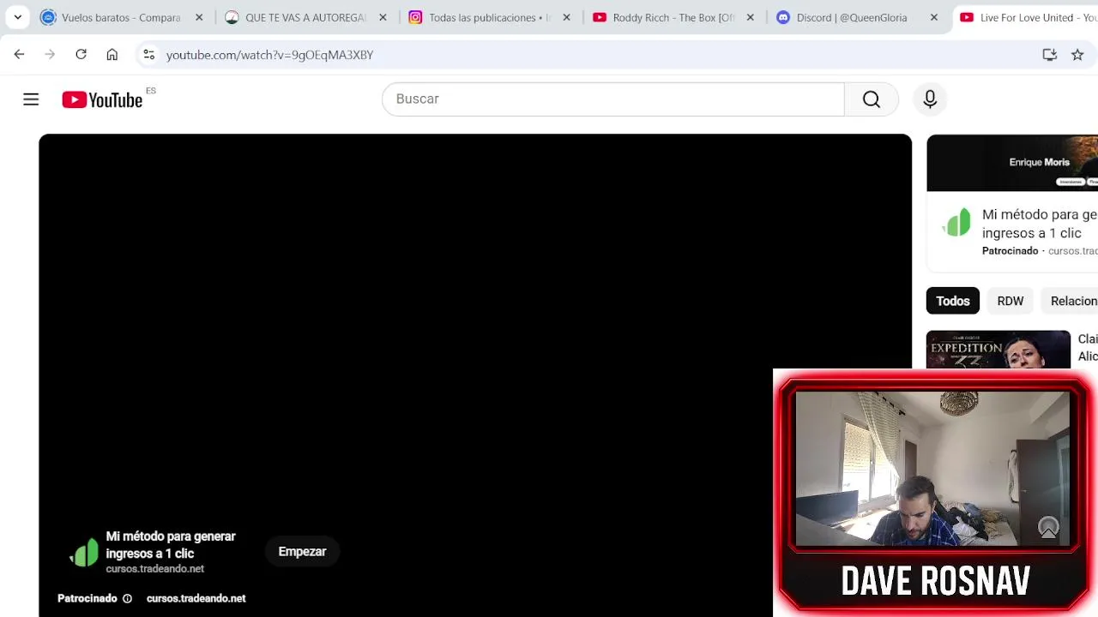Open recommended video title starting Clai
Image resolution: width=1098 pixels, height=617 pixels.
pos(1088,348)
